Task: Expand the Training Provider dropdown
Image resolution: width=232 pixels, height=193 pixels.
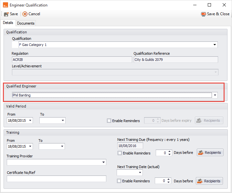Action: 103,162
